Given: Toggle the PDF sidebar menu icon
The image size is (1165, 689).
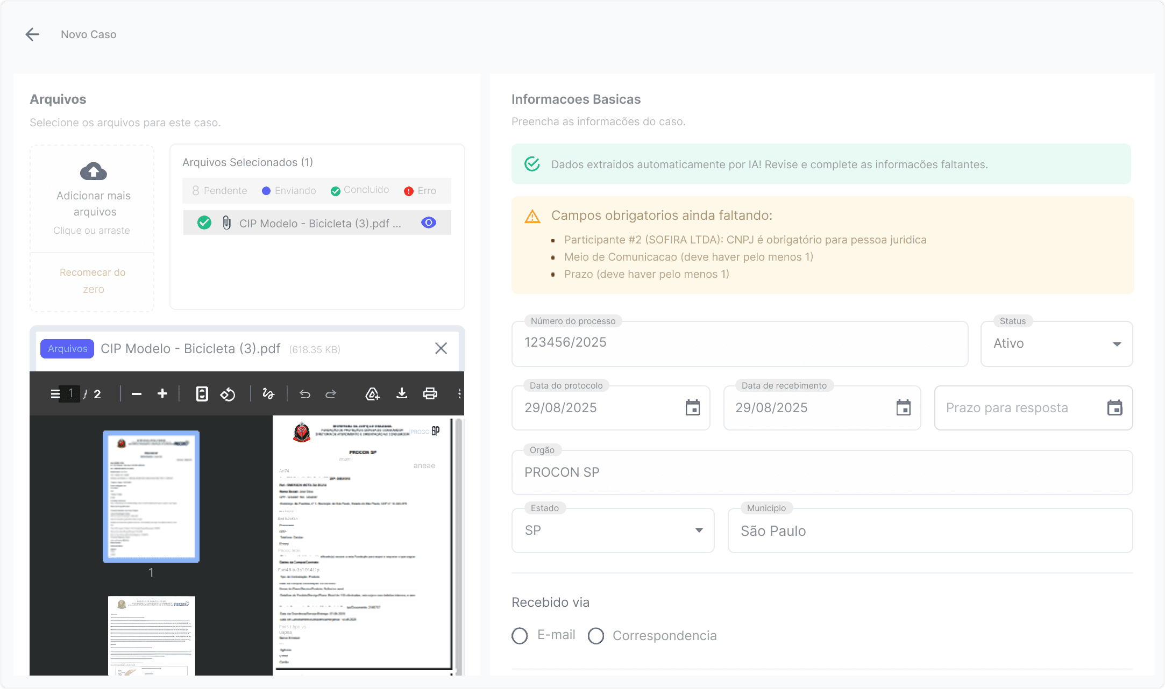Looking at the screenshot, I should click(x=55, y=394).
